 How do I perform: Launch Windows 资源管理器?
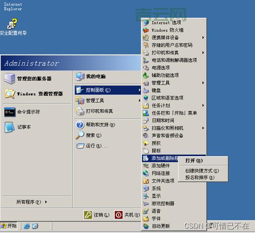[x=37, y=94]
